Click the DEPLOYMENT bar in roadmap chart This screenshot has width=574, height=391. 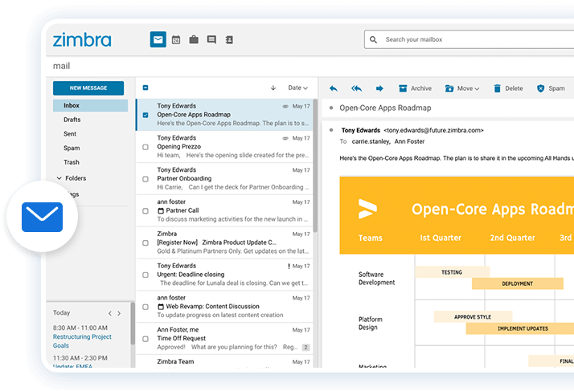pyautogui.click(x=517, y=283)
